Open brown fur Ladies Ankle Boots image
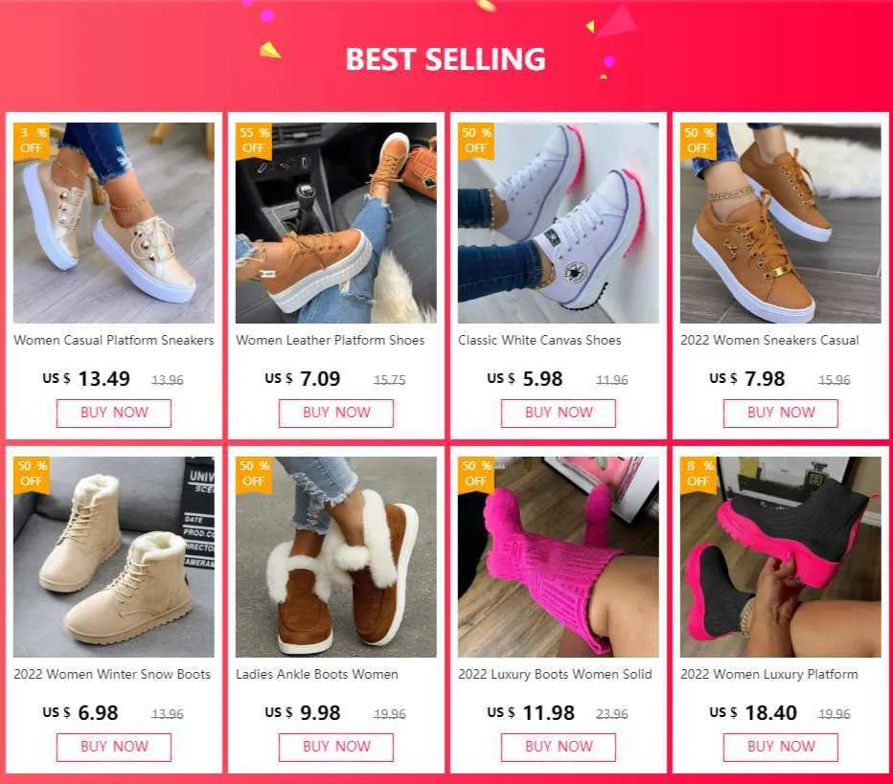Image resolution: width=893 pixels, height=784 pixels. [x=336, y=557]
